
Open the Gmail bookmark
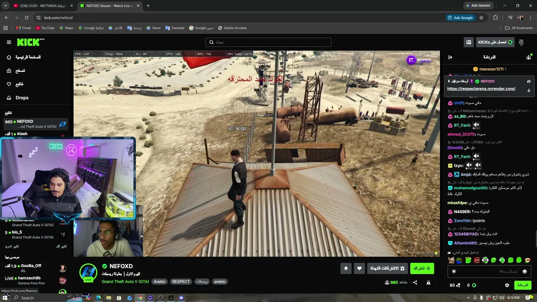23,28
